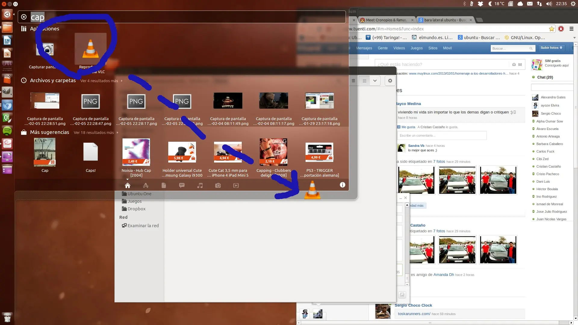The width and height of the screenshot is (578, 325).
Task: Expand 'Ver 4 resultados más' in Archivos
Action: (x=101, y=81)
